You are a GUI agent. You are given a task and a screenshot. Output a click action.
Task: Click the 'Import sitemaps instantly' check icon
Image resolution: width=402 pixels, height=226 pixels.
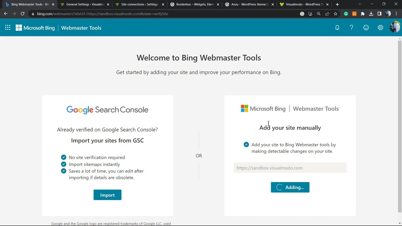(x=64, y=164)
